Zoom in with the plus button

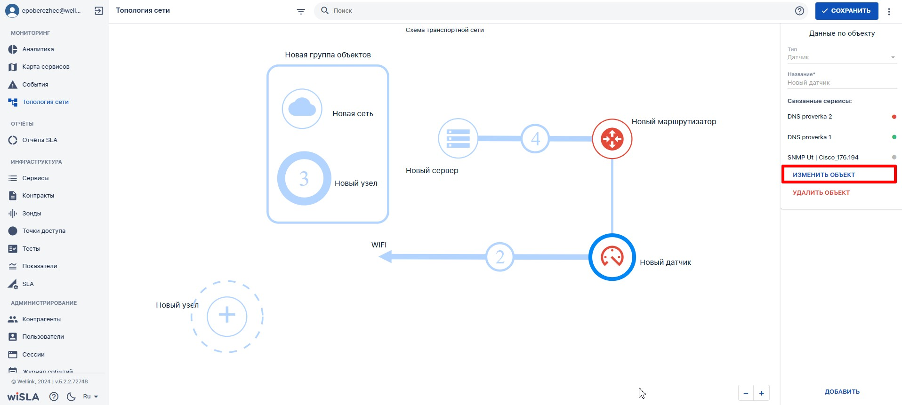click(761, 393)
